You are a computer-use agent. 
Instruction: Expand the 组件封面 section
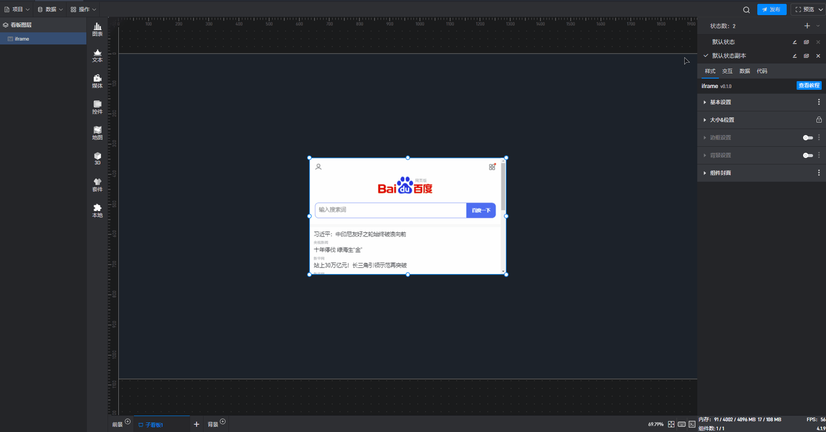click(x=720, y=173)
